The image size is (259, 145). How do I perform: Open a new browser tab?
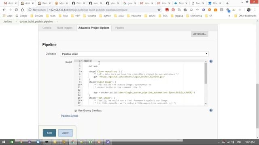coord(227,3)
